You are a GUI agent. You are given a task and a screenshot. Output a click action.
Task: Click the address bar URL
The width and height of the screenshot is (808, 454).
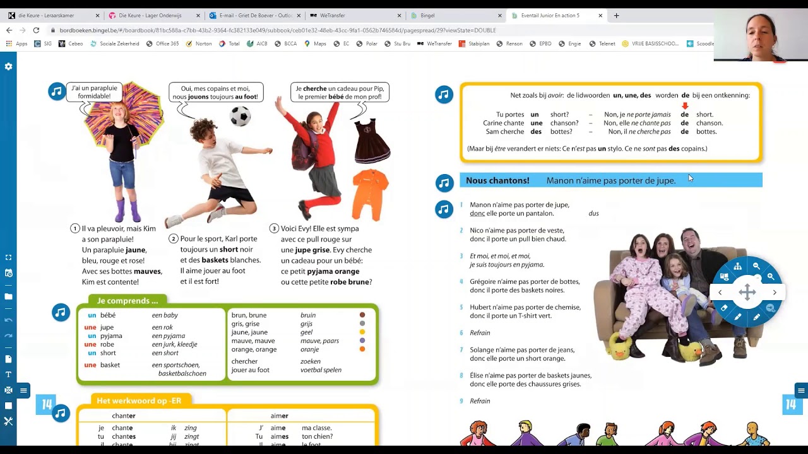click(x=278, y=30)
